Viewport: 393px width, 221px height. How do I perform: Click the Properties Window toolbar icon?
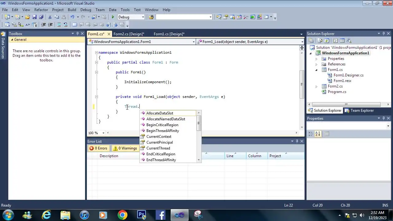pyautogui.click(x=226, y=17)
